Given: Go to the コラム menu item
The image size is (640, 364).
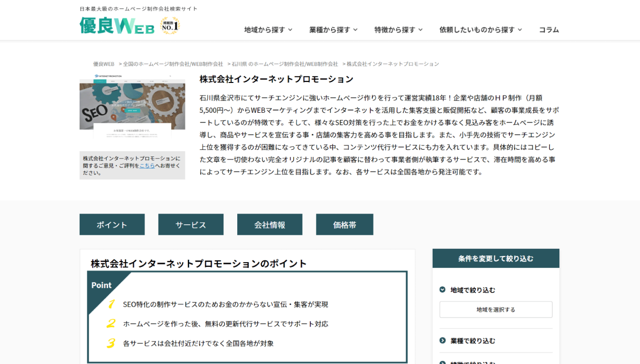Looking at the screenshot, I should coord(549,29).
